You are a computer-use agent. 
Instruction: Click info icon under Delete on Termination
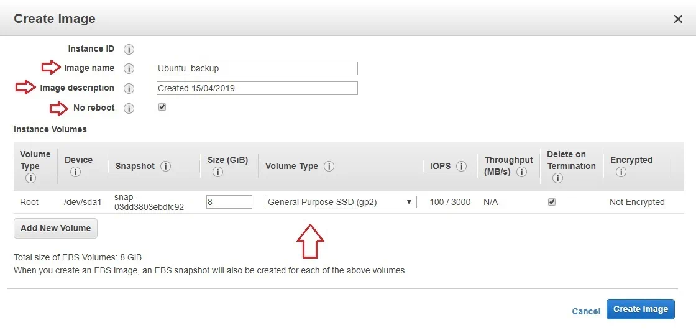(557, 178)
